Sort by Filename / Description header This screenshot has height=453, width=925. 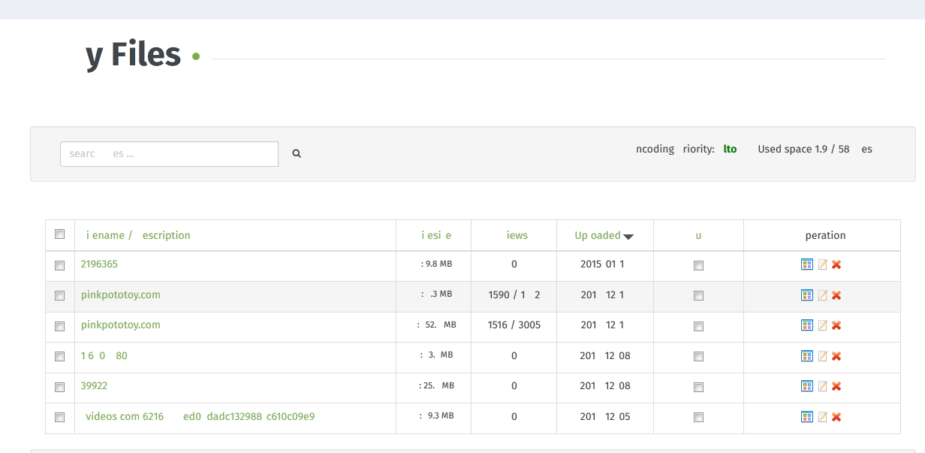point(138,235)
